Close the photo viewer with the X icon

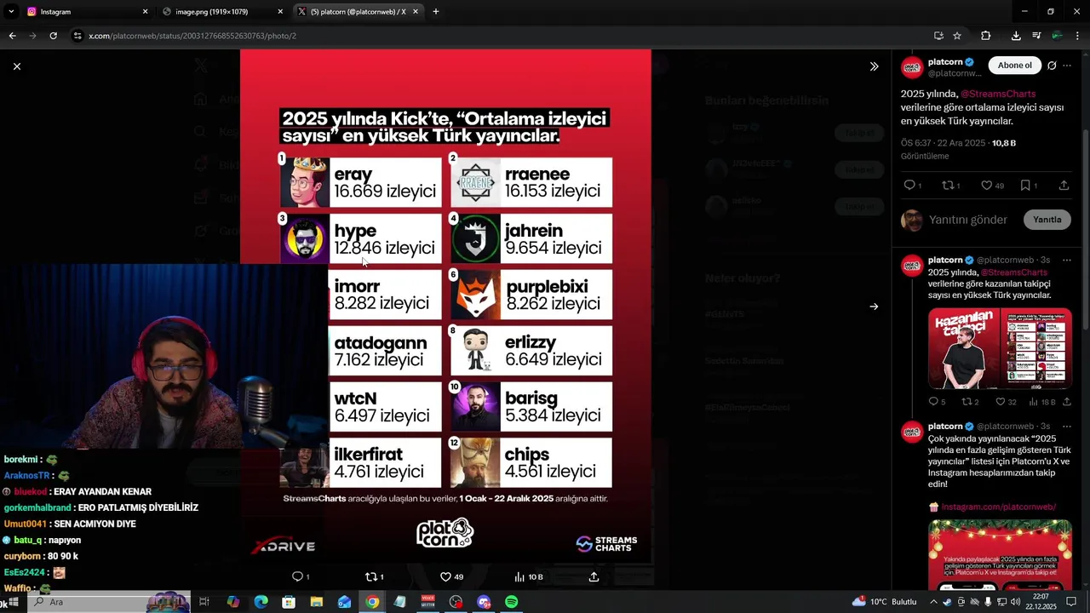(16, 66)
